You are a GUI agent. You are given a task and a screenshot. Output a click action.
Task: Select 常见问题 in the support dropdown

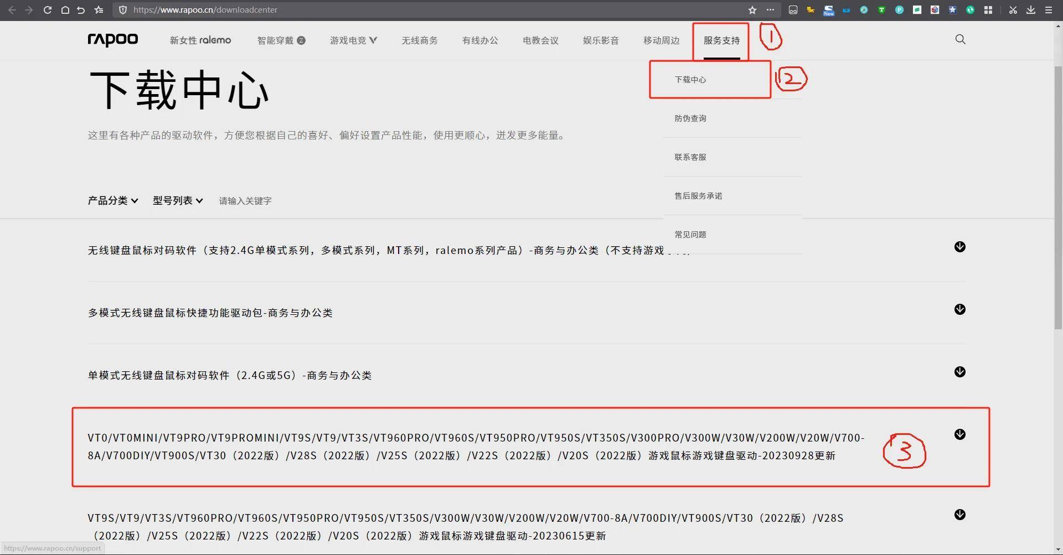[690, 235]
